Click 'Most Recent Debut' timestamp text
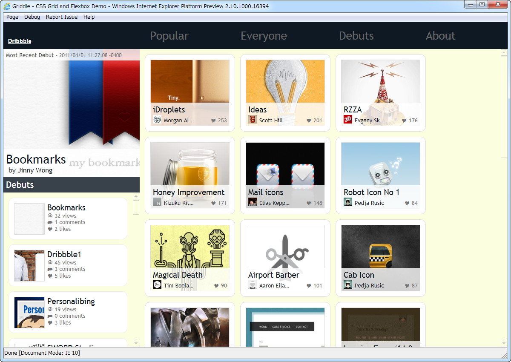 click(64, 55)
